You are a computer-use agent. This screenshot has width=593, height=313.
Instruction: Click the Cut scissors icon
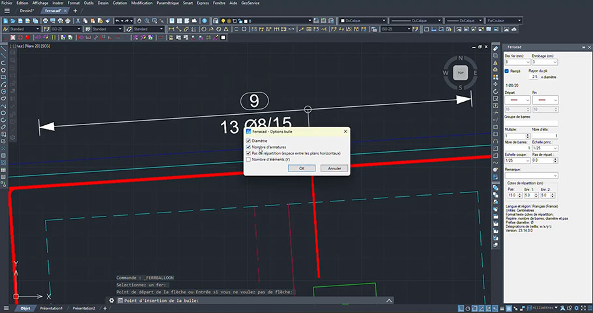78,21
